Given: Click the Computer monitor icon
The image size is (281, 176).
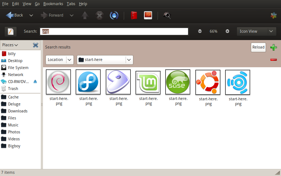Looking at the screenshot, I should [148, 15].
